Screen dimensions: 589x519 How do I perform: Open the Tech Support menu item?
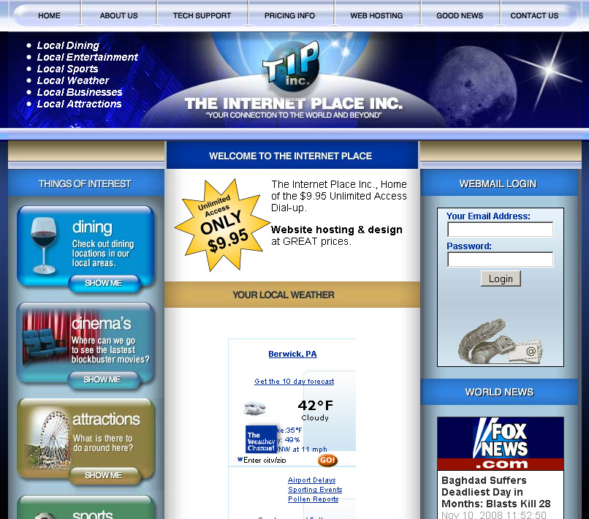point(202,16)
